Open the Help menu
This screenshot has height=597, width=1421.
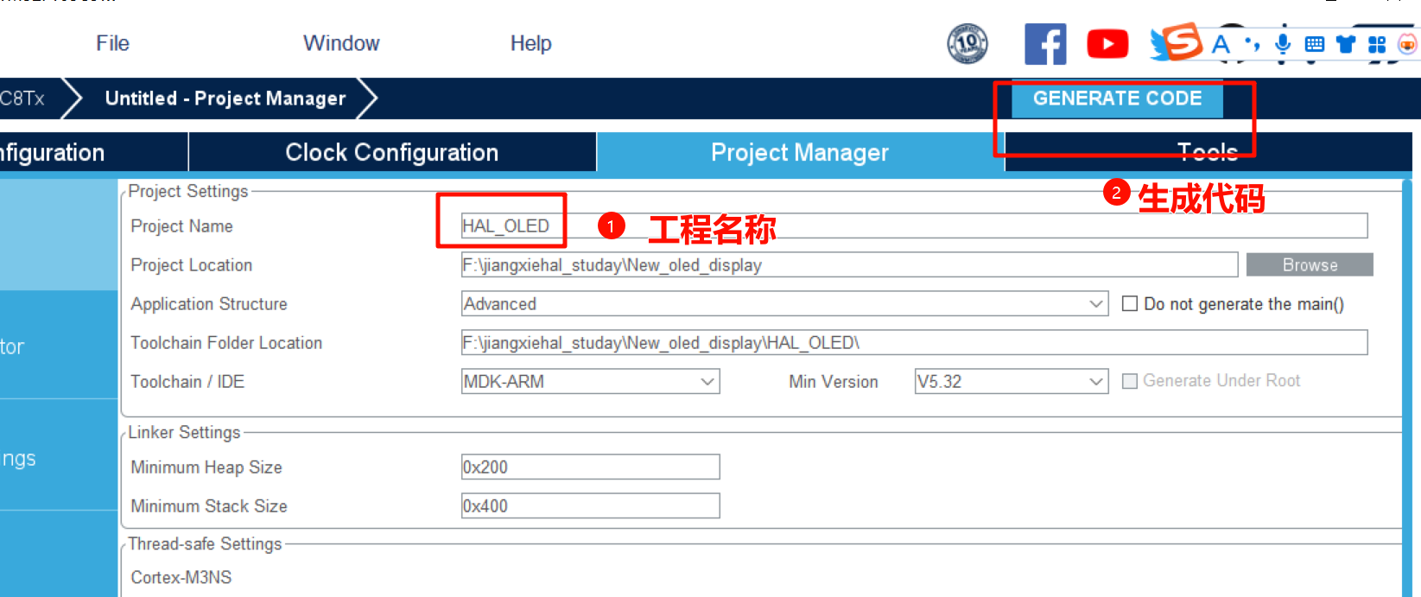click(530, 43)
